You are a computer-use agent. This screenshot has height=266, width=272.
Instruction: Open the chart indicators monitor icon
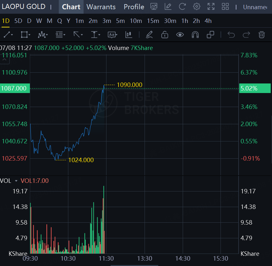click(154, 7)
